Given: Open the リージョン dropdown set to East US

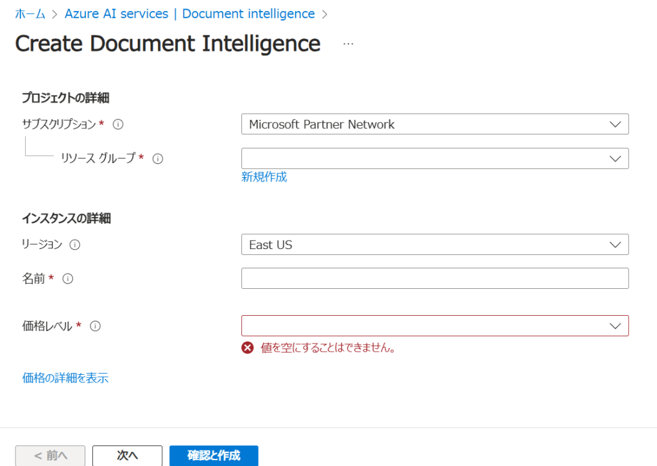Looking at the screenshot, I should tap(434, 245).
